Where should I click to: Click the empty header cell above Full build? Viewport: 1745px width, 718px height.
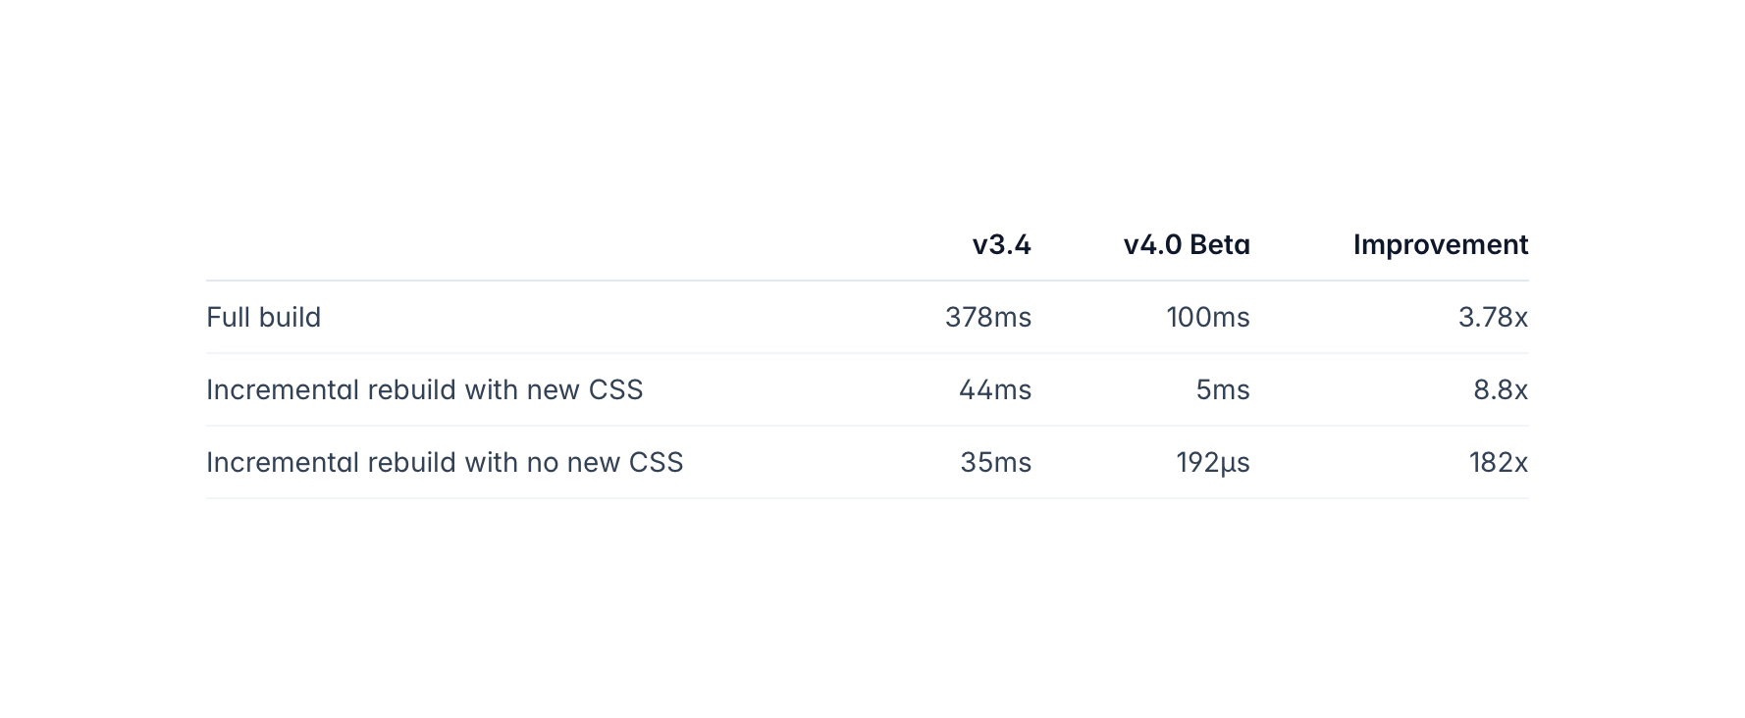pyautogui.click(x=491, y=244)
